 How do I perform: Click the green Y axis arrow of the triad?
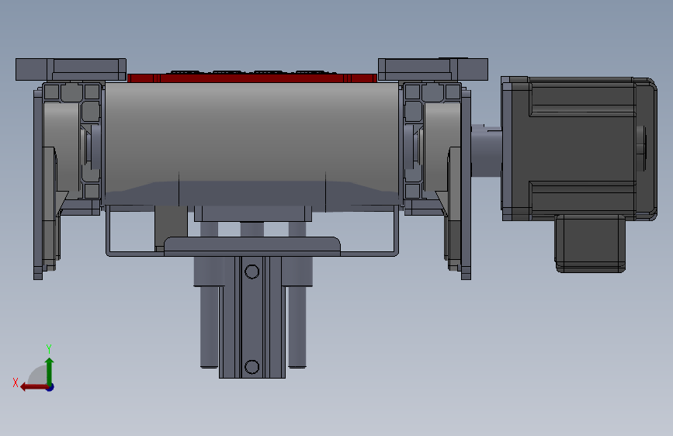pyautogui.click(x=50, y=371)
